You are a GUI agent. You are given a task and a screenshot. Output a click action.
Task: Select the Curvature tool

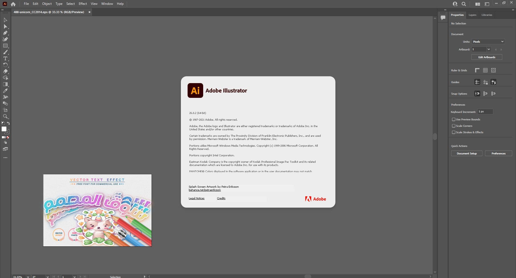[5, 39]
